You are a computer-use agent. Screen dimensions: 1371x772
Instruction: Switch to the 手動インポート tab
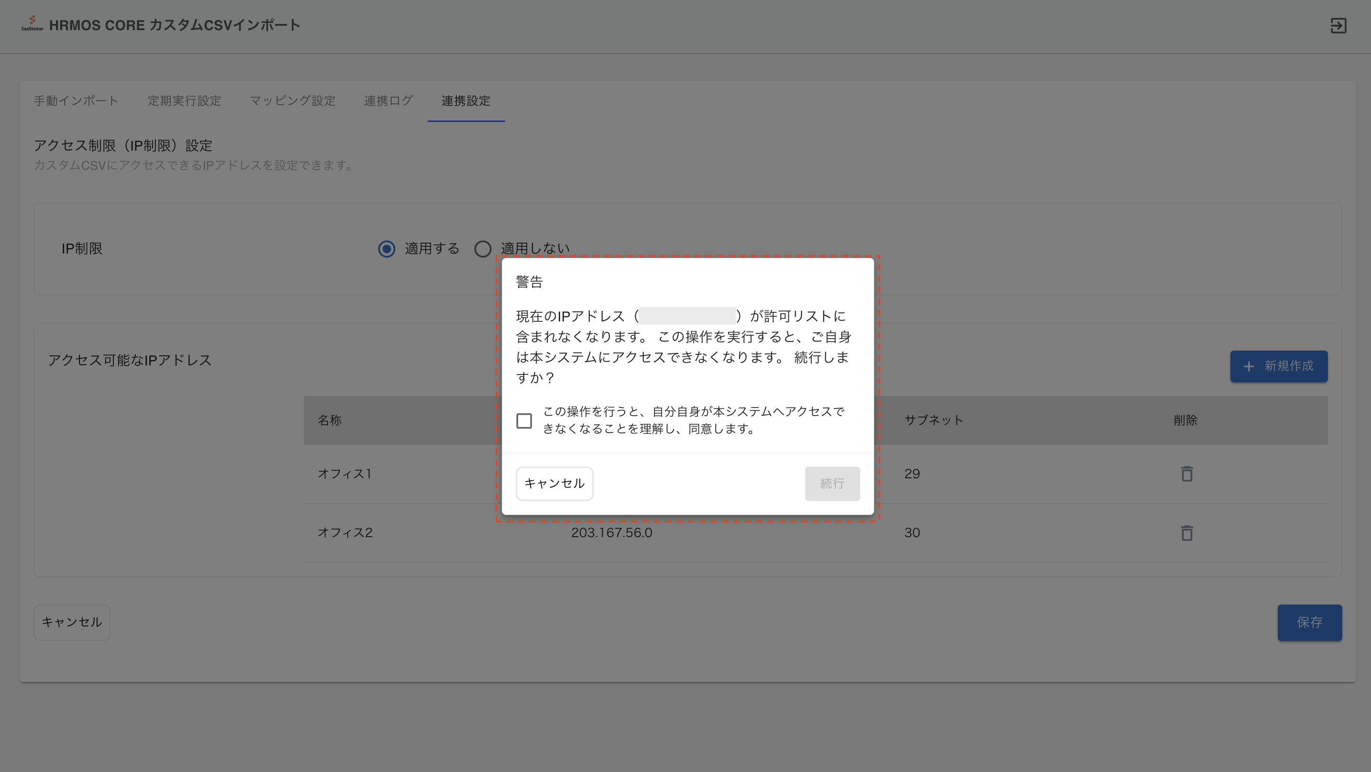[76, 100]
